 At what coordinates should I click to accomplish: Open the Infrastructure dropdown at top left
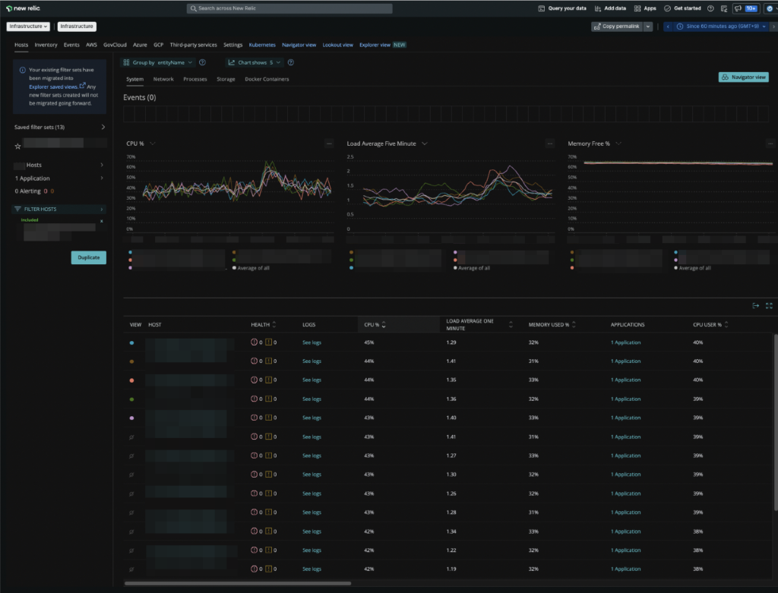click(28, 27)
